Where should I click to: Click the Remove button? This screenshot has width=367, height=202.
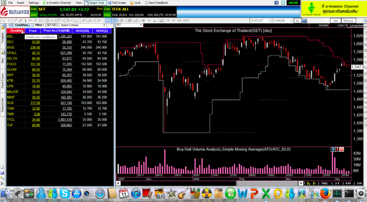point(348,21)
